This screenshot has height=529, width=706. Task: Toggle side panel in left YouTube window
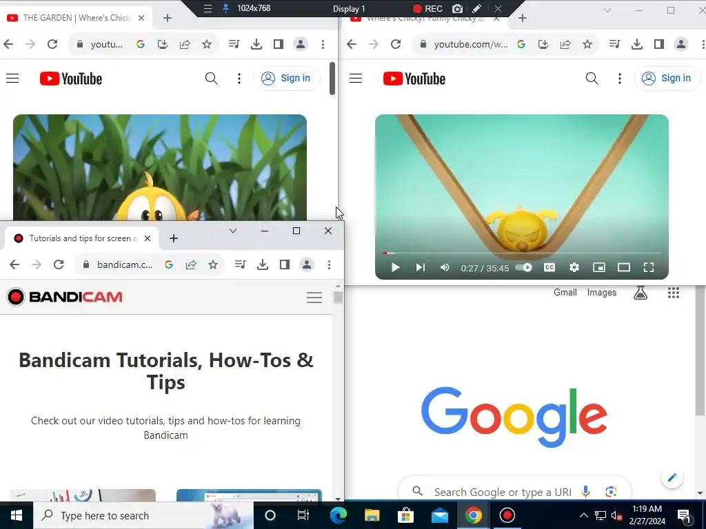click(279, 44)
